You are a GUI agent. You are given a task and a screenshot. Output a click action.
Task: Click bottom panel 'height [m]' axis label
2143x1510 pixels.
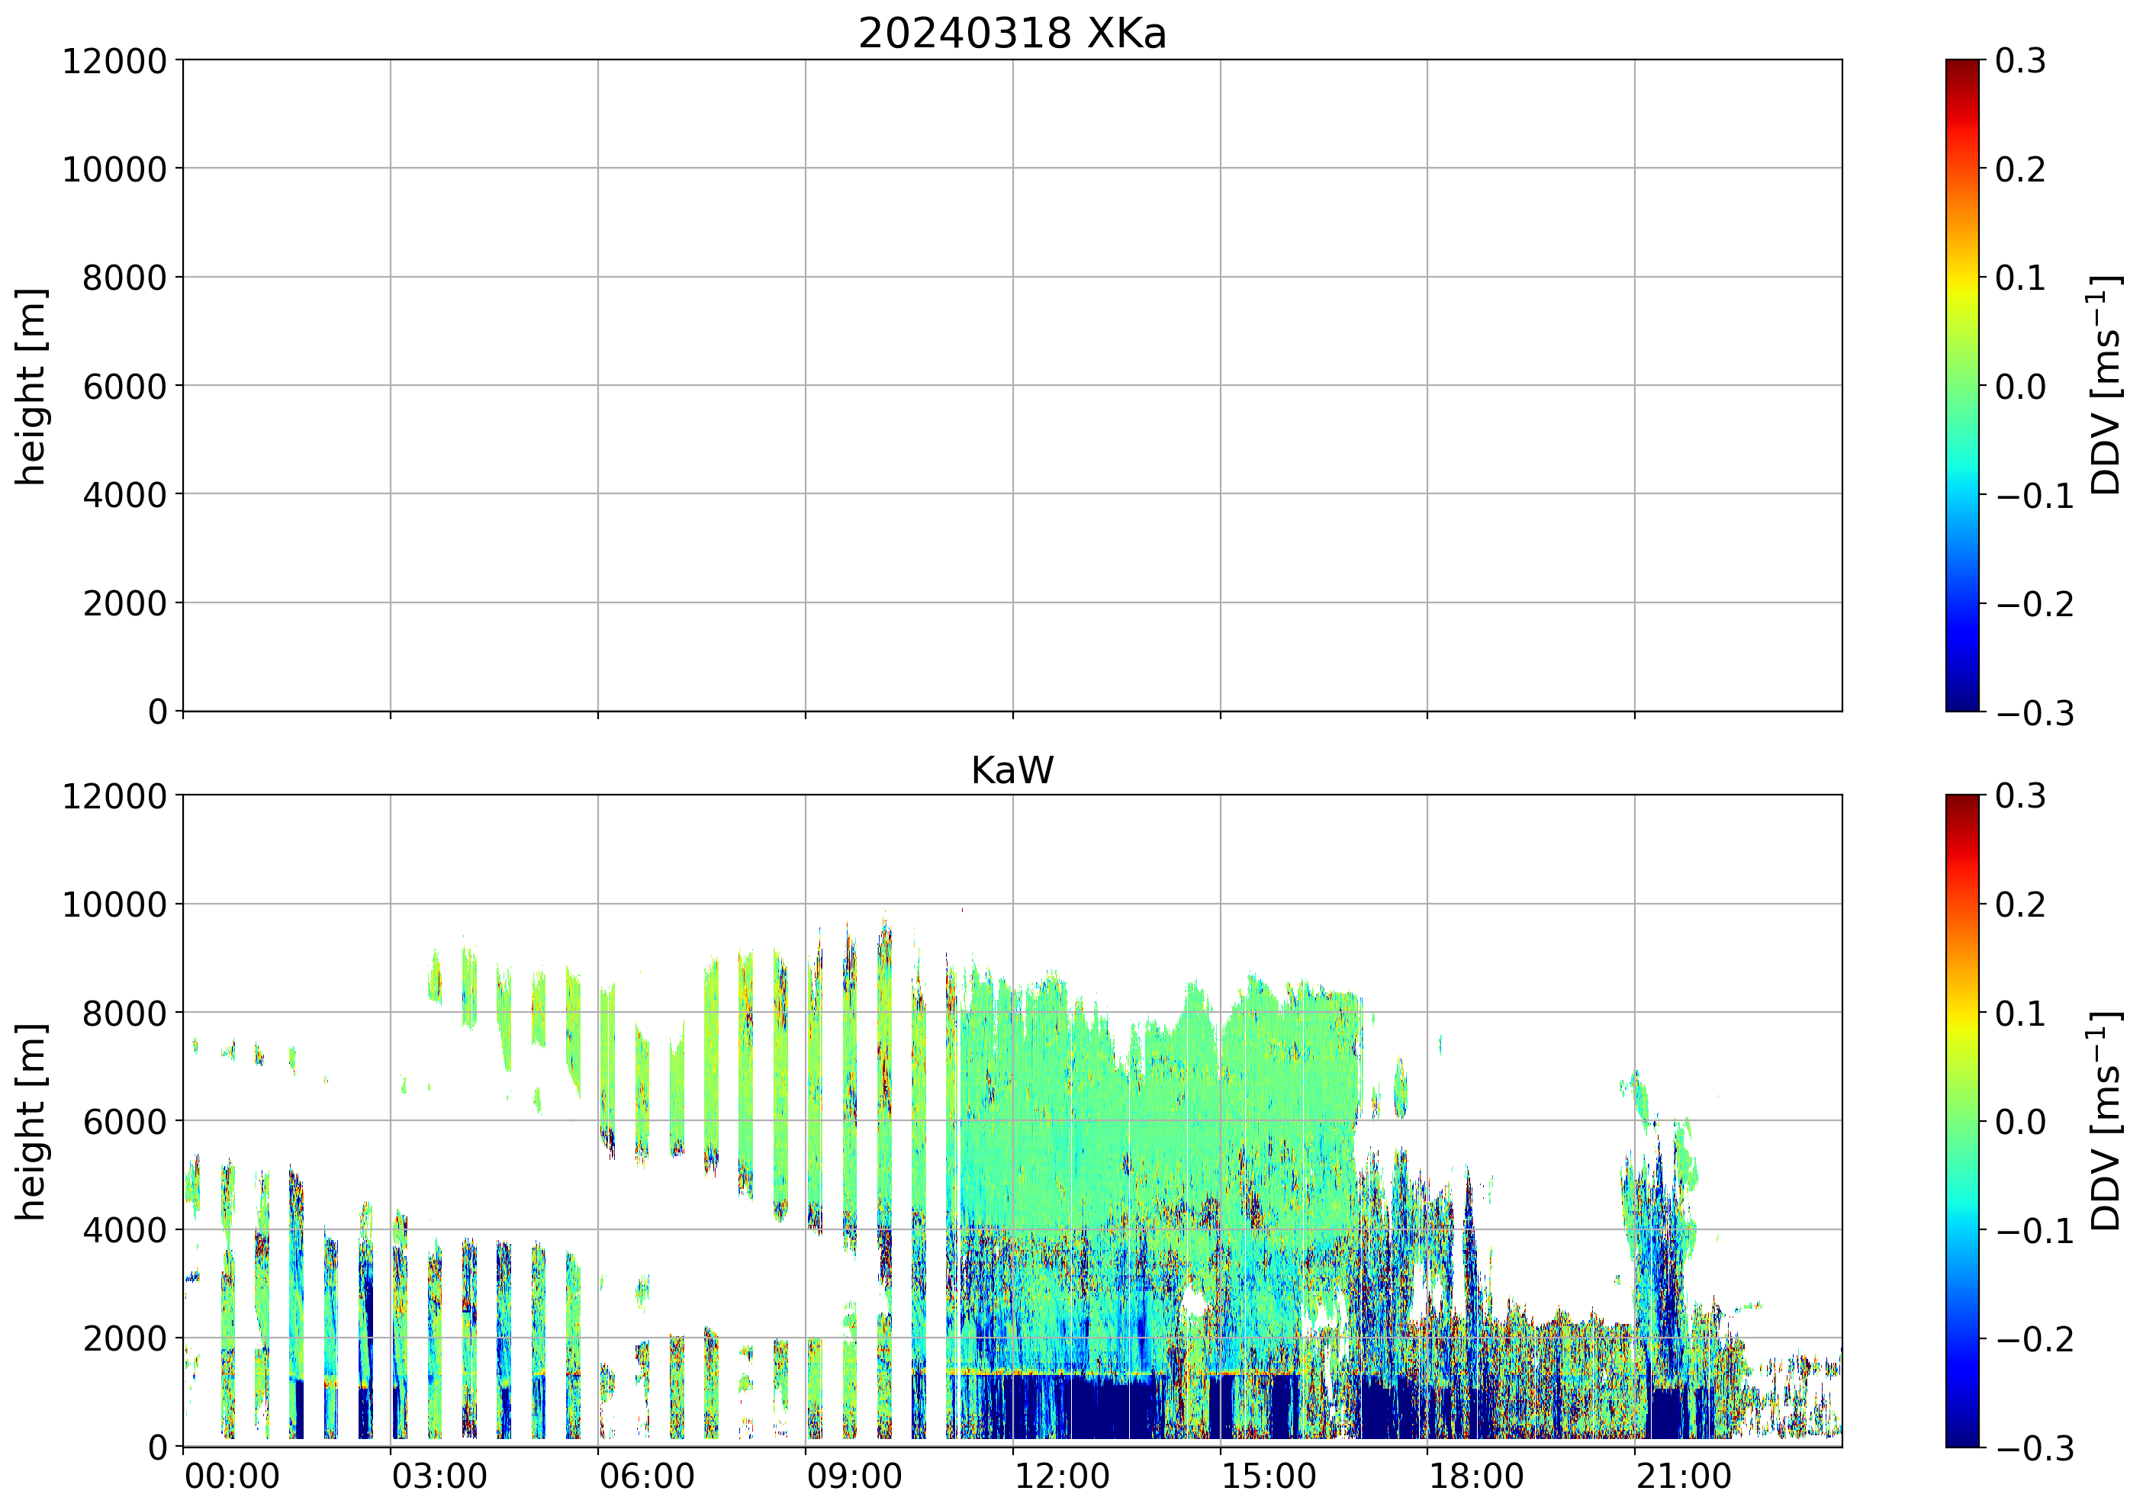tap(31, 1122)
